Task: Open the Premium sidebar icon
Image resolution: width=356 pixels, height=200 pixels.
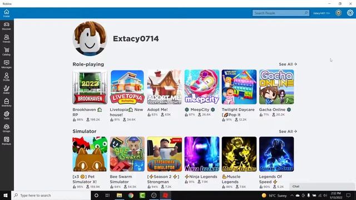Action: pyautogui.click(x=6, y=141)
